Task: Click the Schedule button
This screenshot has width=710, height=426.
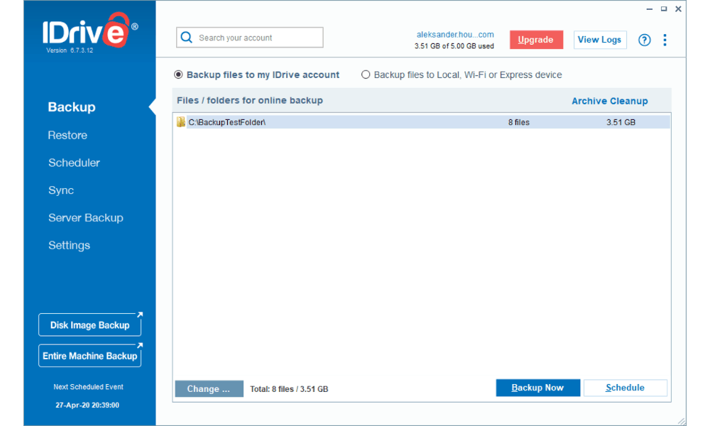Action: pos(625,388)
